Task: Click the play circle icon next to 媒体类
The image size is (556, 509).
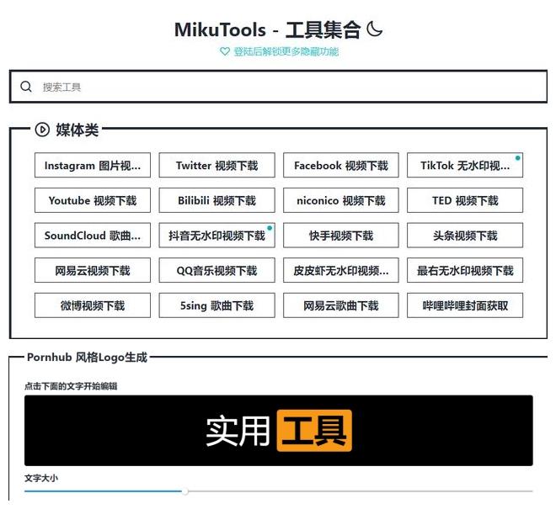Action: click(x=42, y=130)
